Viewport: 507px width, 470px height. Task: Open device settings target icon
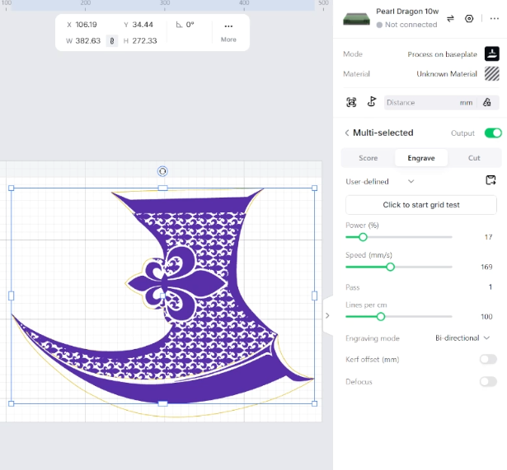coord(469,19)
